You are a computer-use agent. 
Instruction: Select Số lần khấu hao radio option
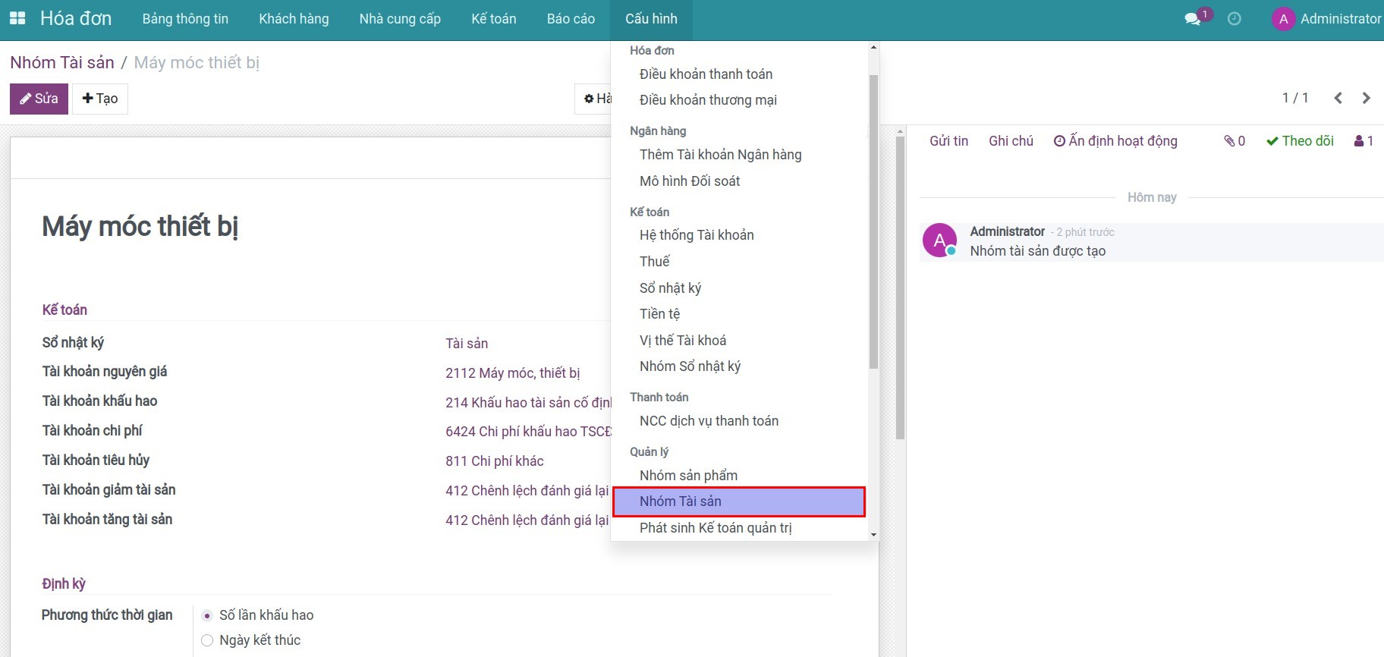click(x=207, y=615)
